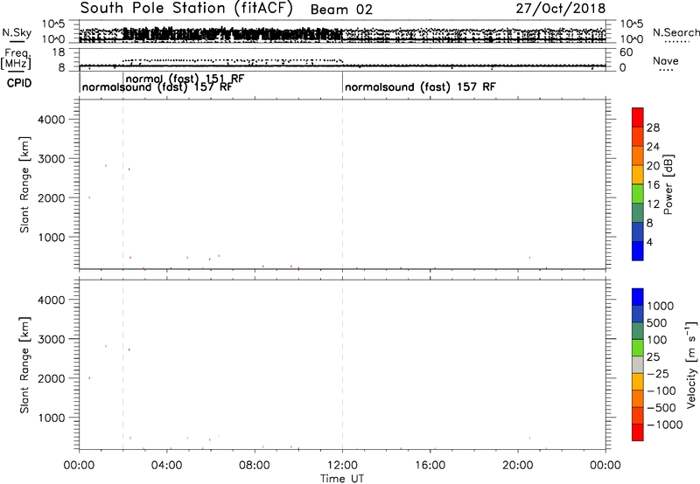Click the 08:00 time tick label

click(x=255, y=466)
